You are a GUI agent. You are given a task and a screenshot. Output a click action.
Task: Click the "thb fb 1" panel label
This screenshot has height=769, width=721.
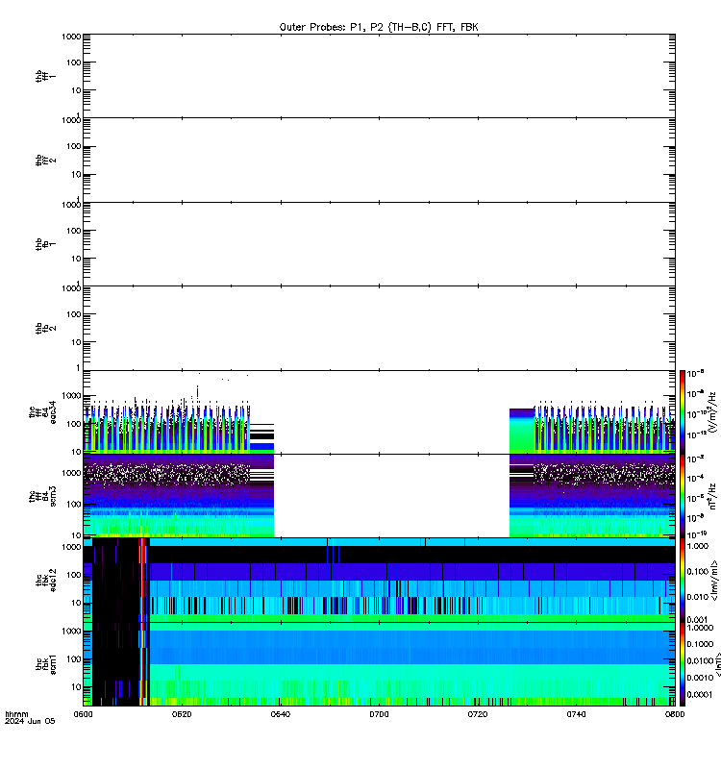[x=45, y=244]
